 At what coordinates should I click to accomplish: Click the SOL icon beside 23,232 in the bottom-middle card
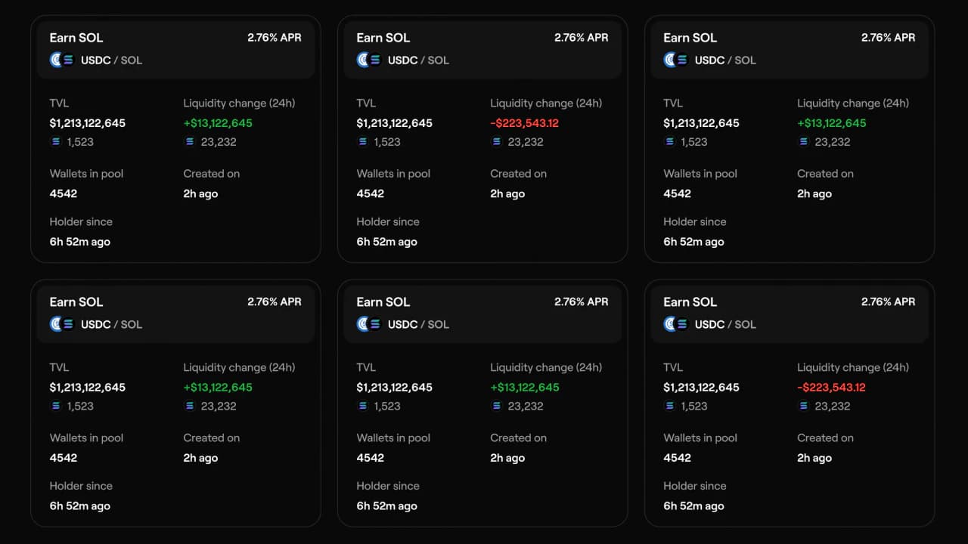(496, 406)
